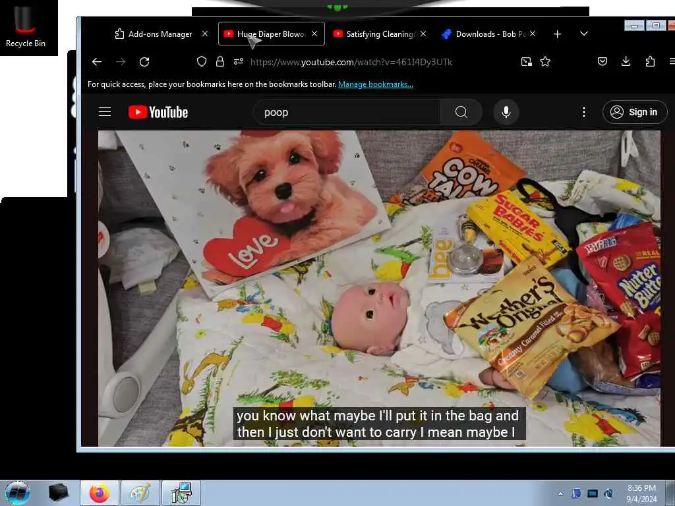
Task: Click the video player to pause
Action: (x=379, y=289)
